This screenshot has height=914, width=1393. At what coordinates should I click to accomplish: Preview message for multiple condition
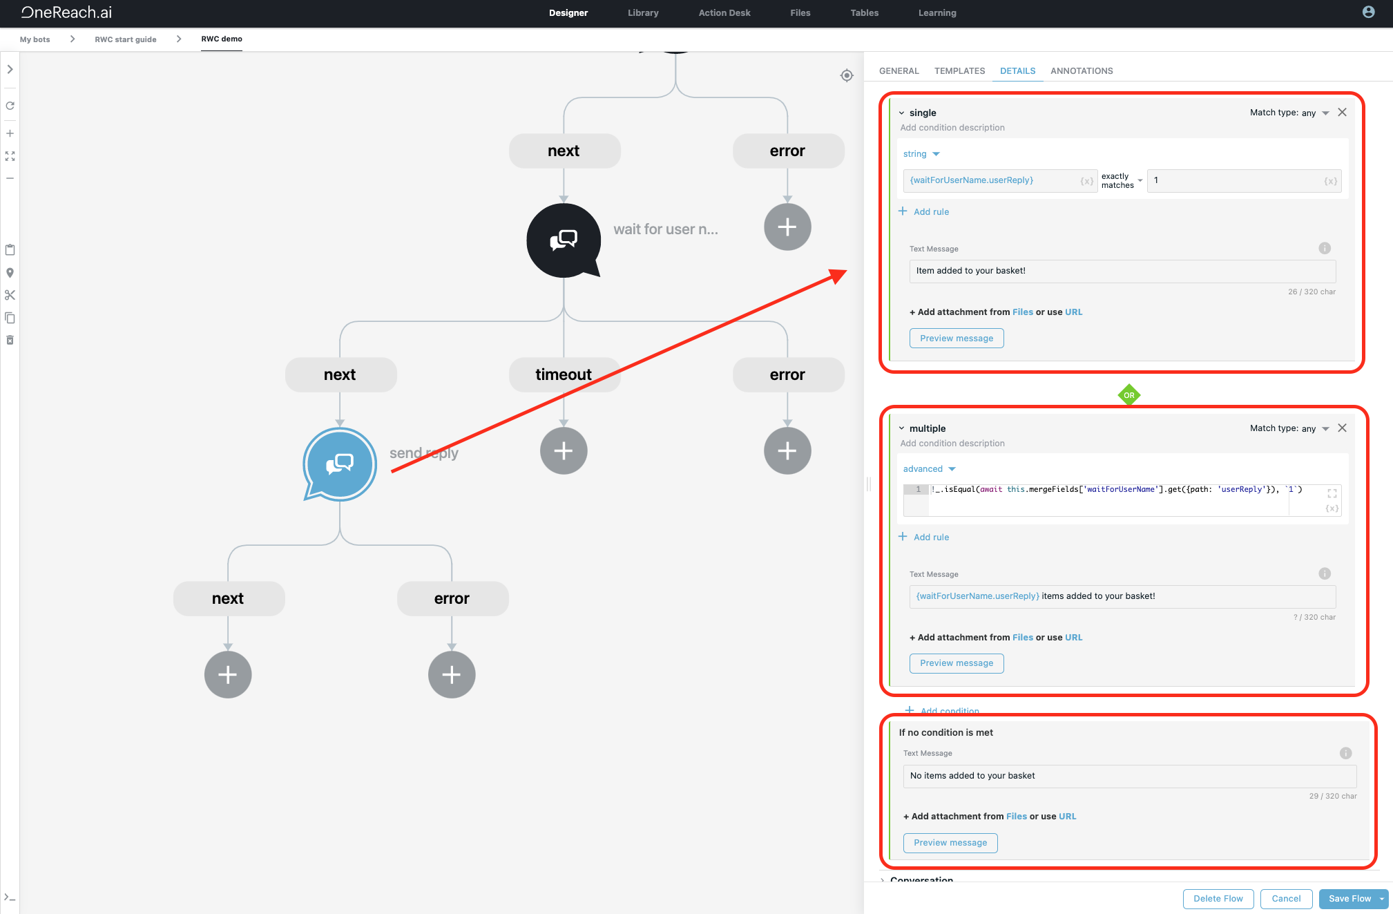pos(957,663)
